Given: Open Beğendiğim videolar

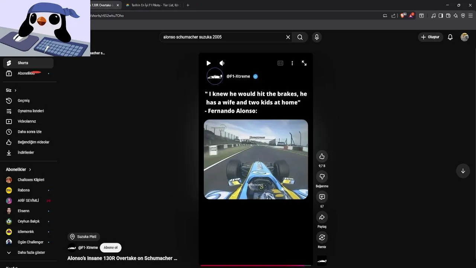Looking at the screenshot, I should 28,142.
